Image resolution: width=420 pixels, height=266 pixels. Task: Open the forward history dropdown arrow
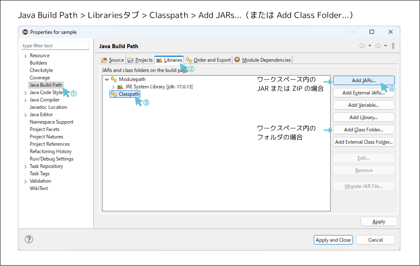pos(385,46)
